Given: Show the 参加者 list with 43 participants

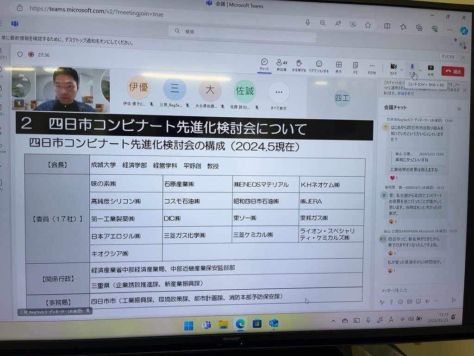Looking at the screenshot, I should [x=281, y=65].
